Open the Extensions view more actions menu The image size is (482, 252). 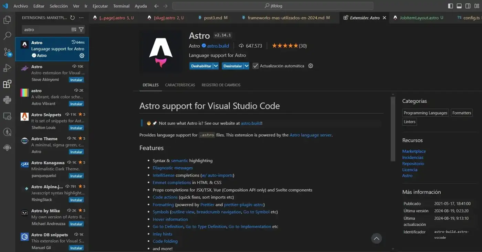pos(81,18)
